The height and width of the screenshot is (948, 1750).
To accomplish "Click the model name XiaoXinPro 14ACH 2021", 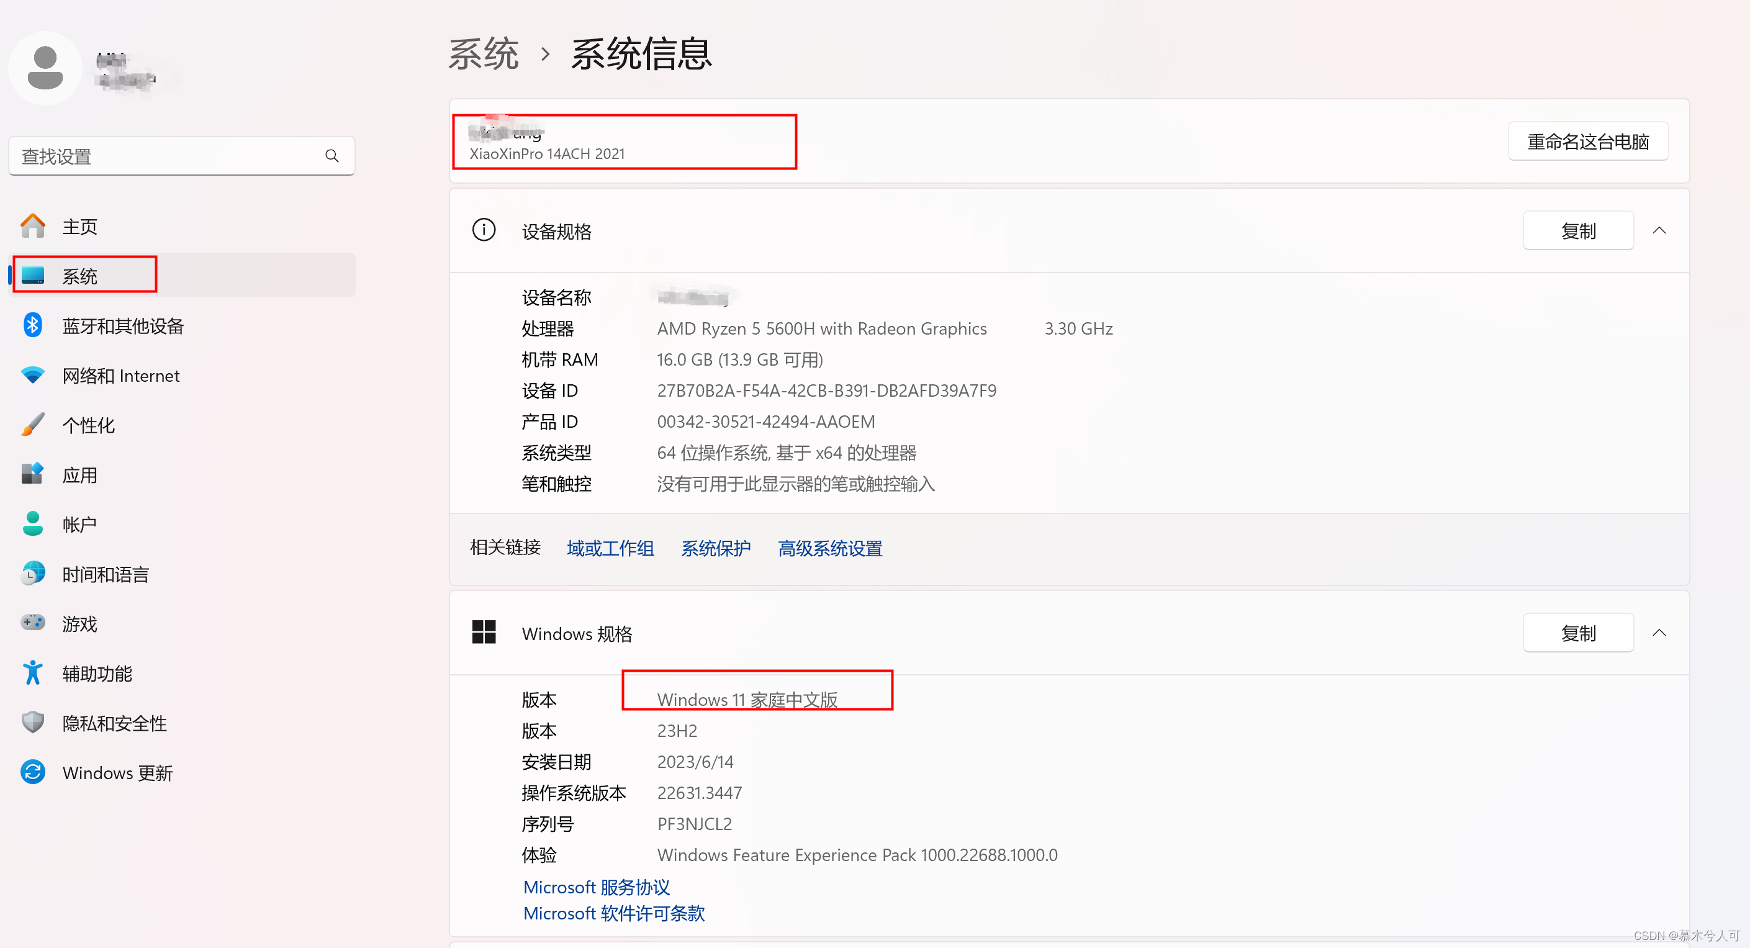I will tap(547, 153).
